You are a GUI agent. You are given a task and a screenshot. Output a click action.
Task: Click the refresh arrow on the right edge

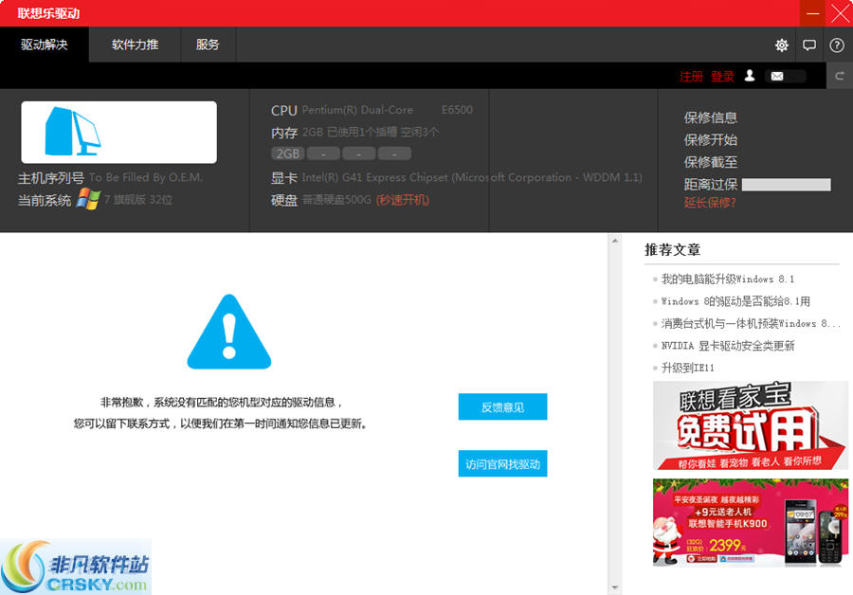pyautogui.click(x=840, y=76)
